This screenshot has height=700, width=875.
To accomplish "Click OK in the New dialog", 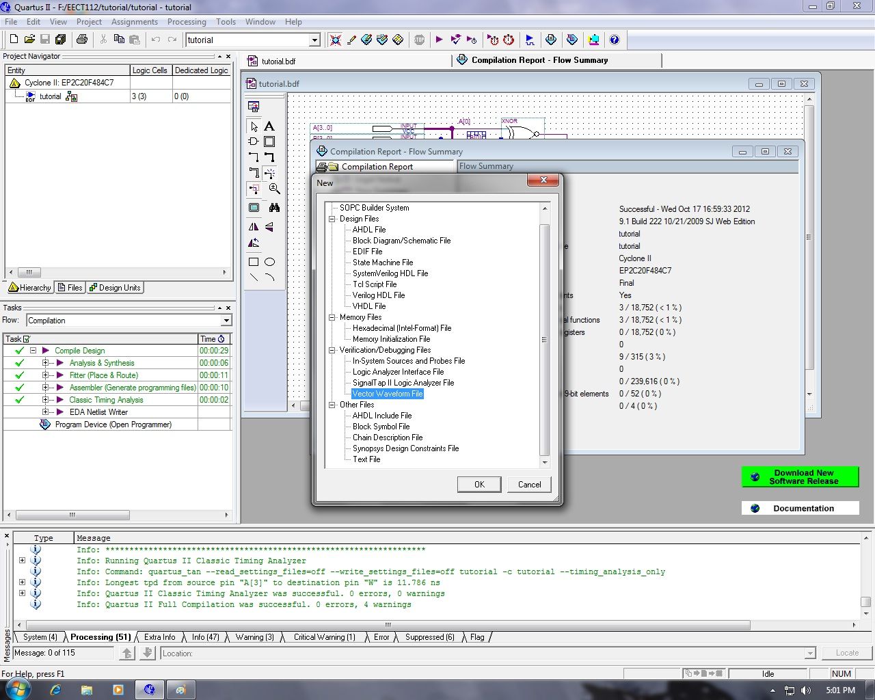I will click(x=479, y=484).
